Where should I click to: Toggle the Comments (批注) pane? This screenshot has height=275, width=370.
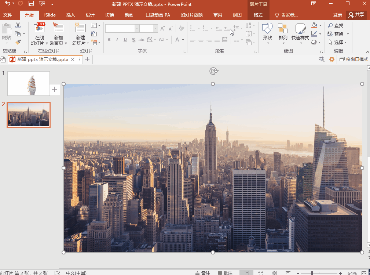tap(225, 273)
